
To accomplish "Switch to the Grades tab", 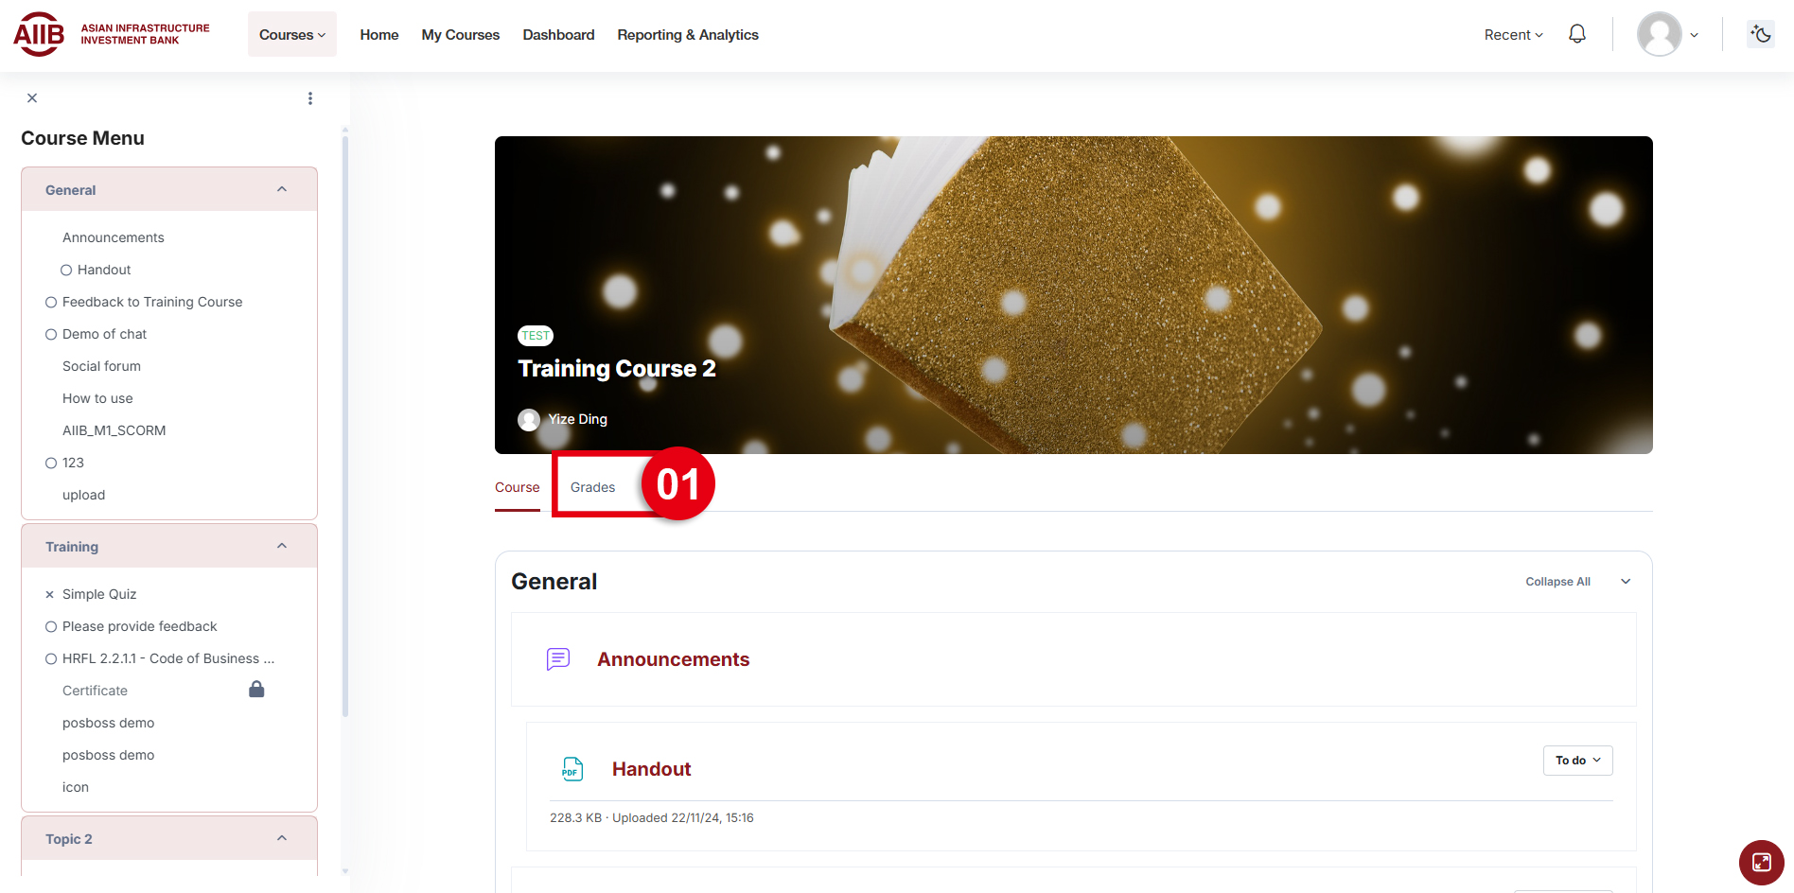I will (593, 487).
